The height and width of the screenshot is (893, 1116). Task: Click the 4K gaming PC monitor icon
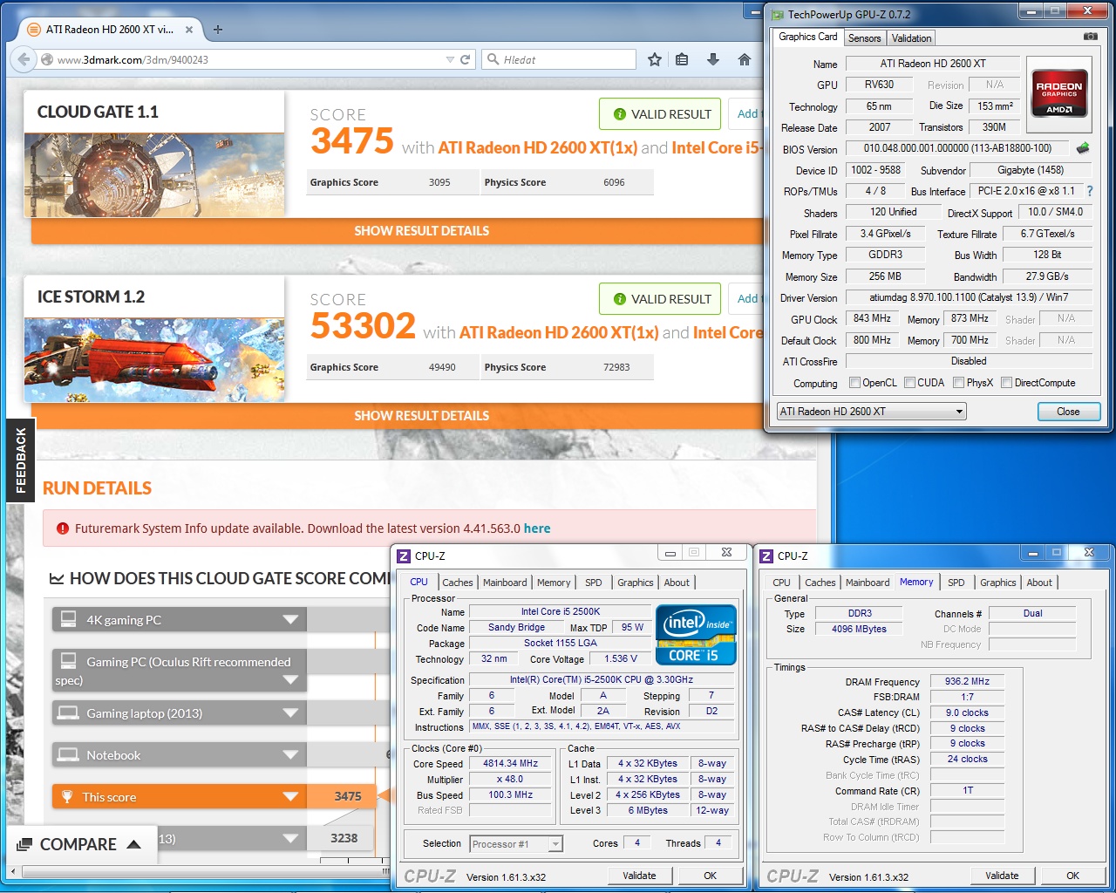tap(67, 619)
